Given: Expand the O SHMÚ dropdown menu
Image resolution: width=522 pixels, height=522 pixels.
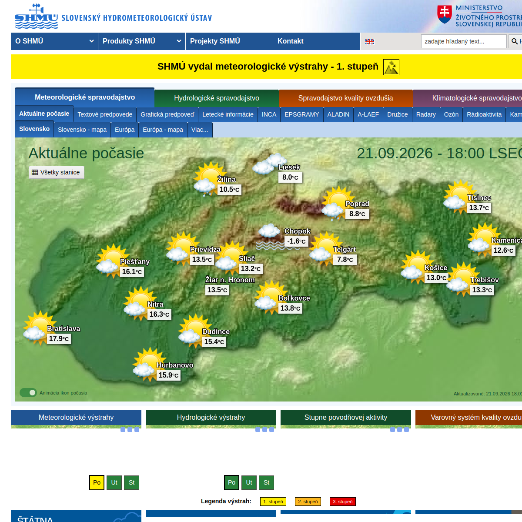Looking at the screenshot, I should (x=54, y=41).
